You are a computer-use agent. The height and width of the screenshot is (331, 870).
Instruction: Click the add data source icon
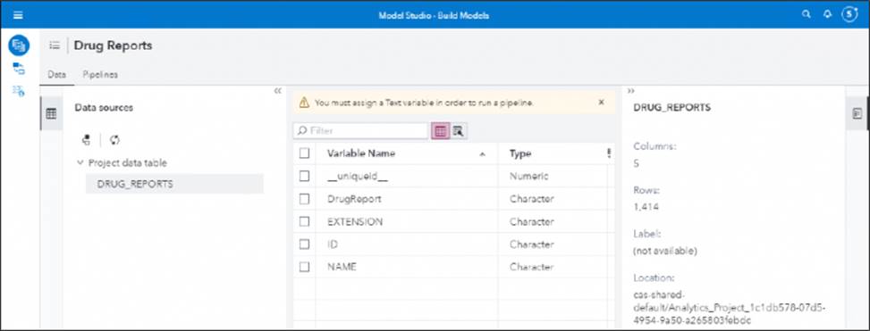[86, 140]
